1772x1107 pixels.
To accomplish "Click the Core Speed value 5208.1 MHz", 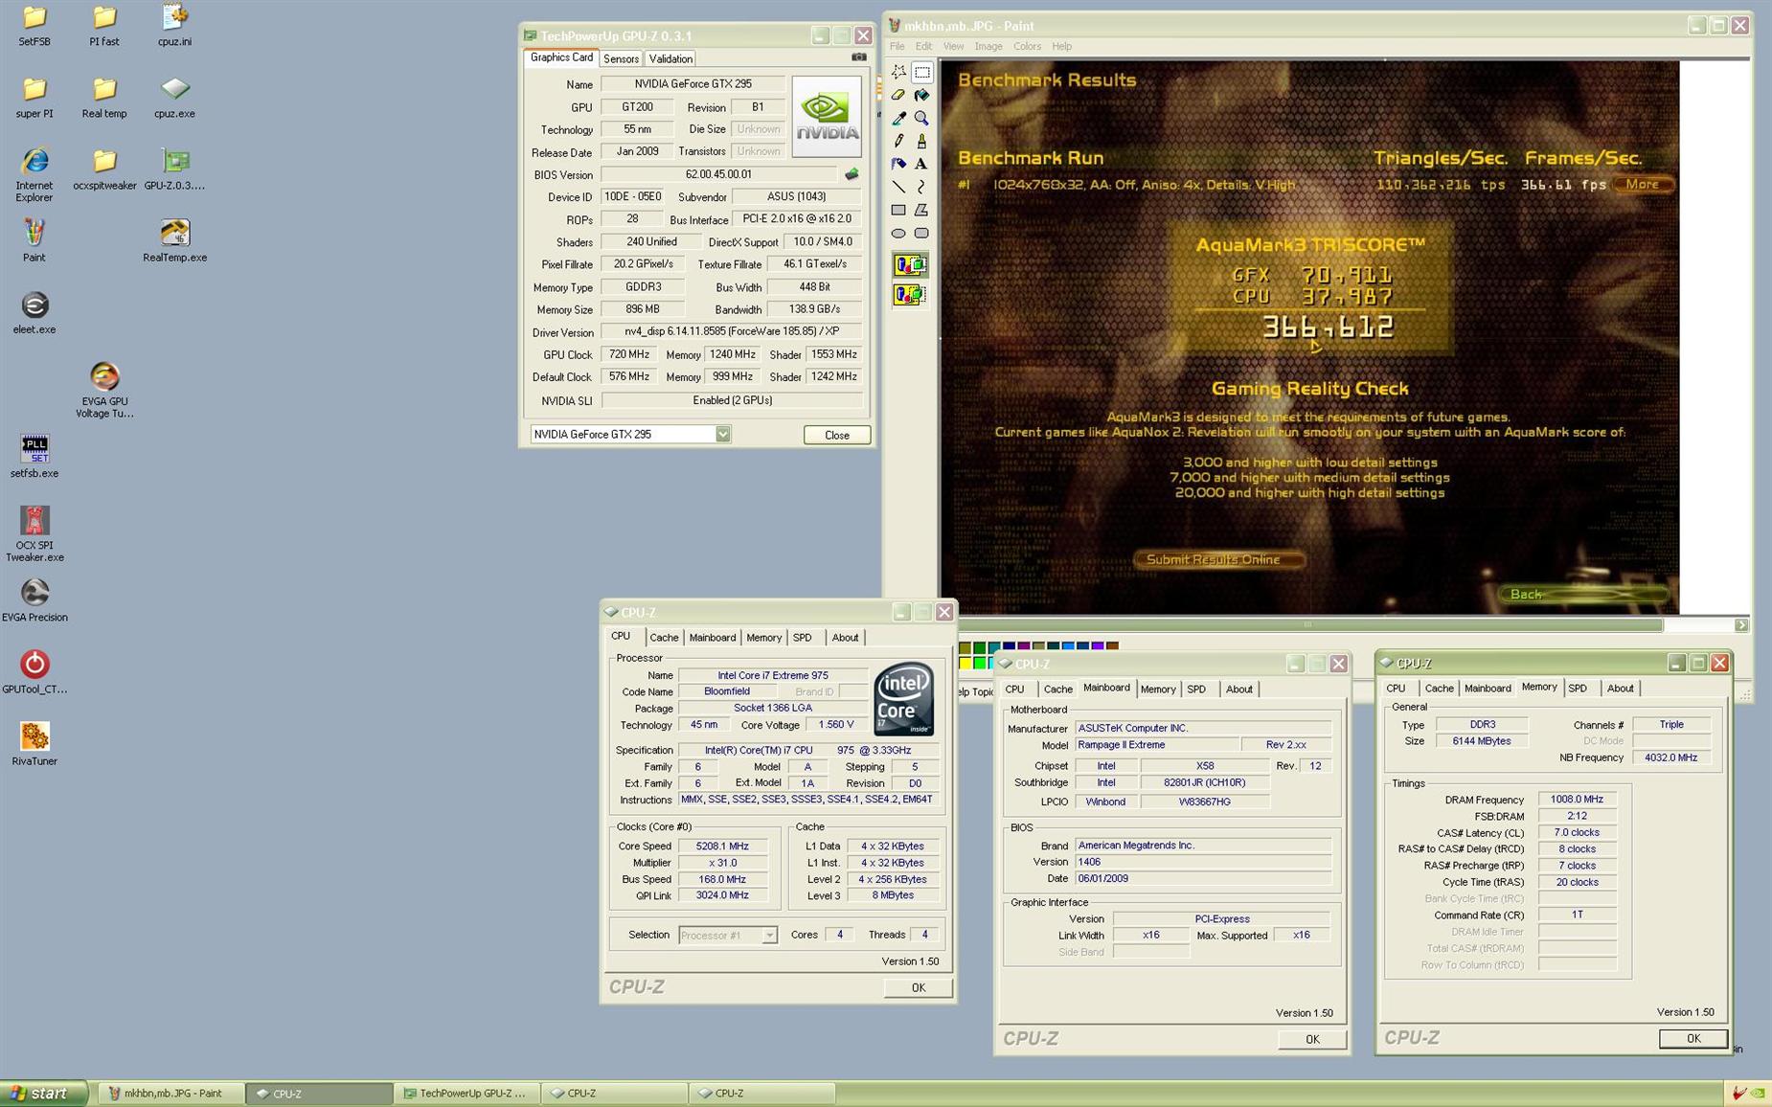I will (723, 847).
